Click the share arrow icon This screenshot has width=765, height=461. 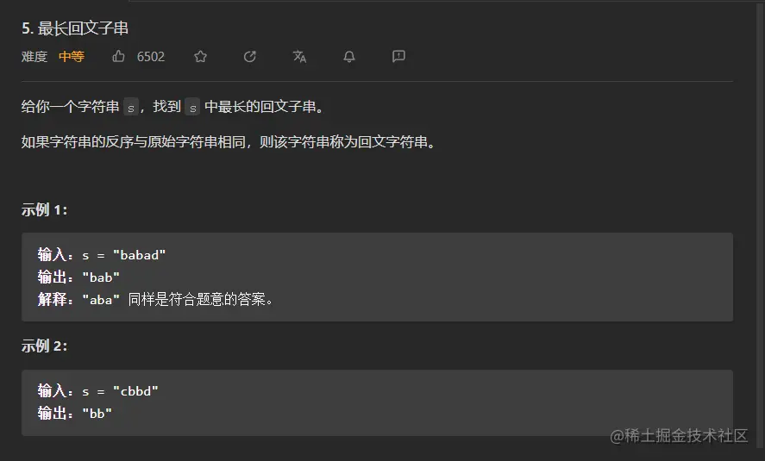[250, 57]
